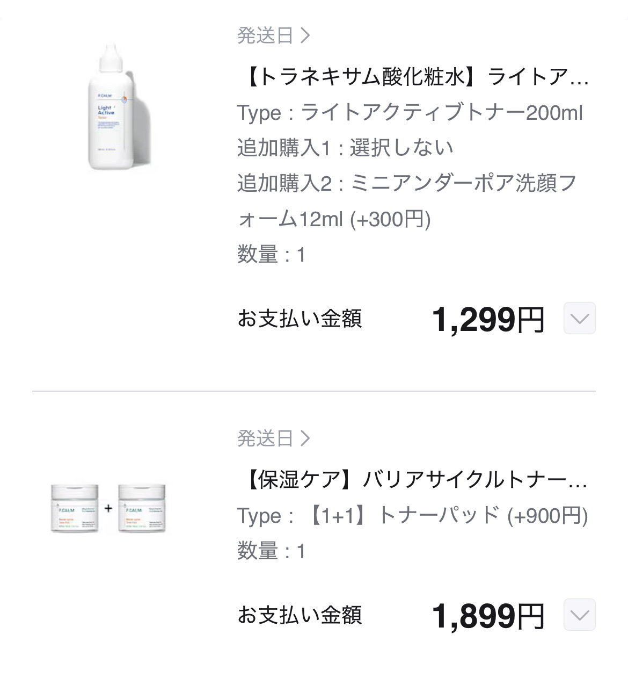Screen dimensions: 628x685
Task: Click the 1,299円 payment amount
Action: pyautogui.click(x=488, y=320)
